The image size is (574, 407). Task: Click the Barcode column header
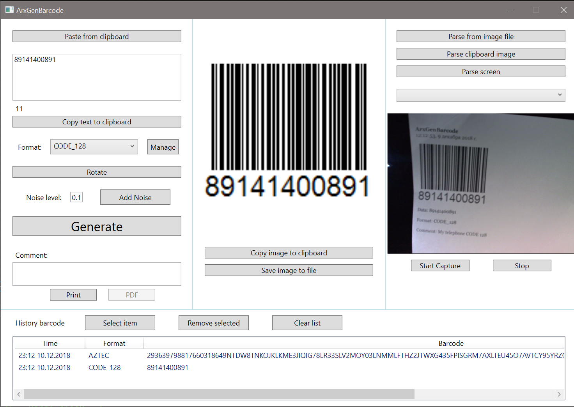(451, 343)
